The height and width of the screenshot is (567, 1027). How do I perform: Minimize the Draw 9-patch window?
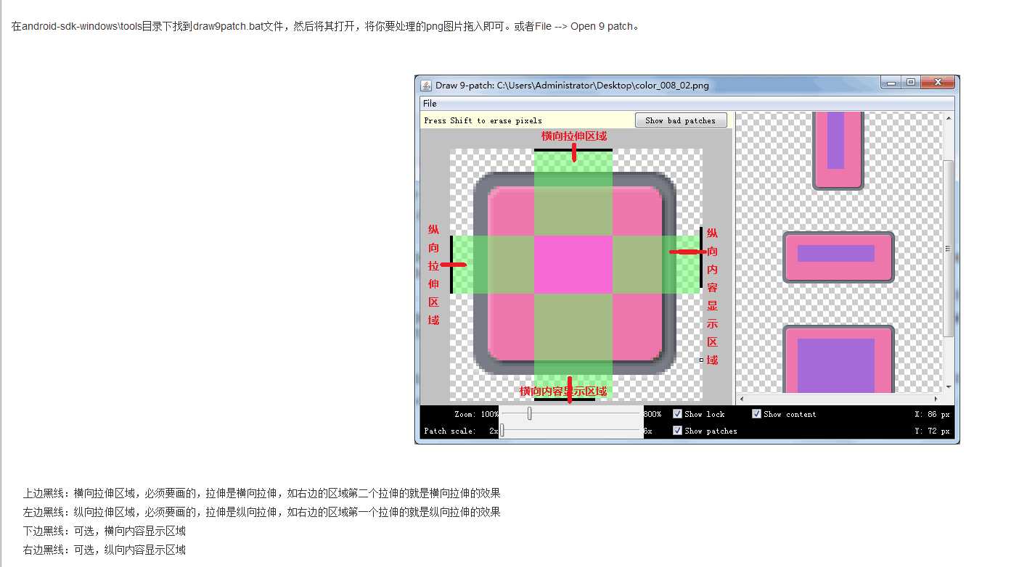(892, 83)
